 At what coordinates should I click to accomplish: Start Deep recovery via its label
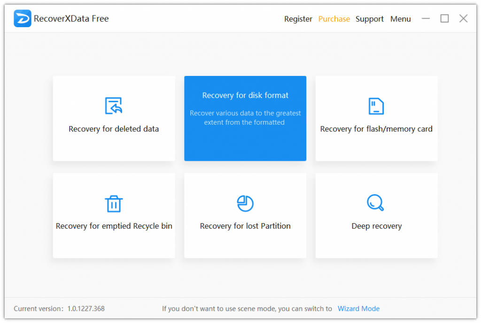pyautogui.click(x=376, y=226)
